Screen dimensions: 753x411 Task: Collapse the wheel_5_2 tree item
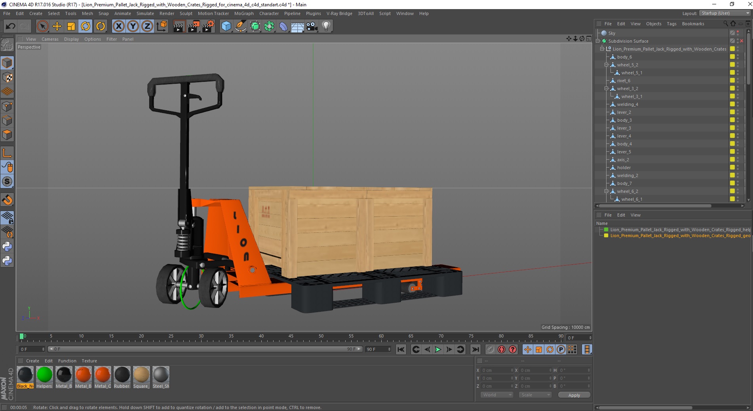(x=606, y=65)
